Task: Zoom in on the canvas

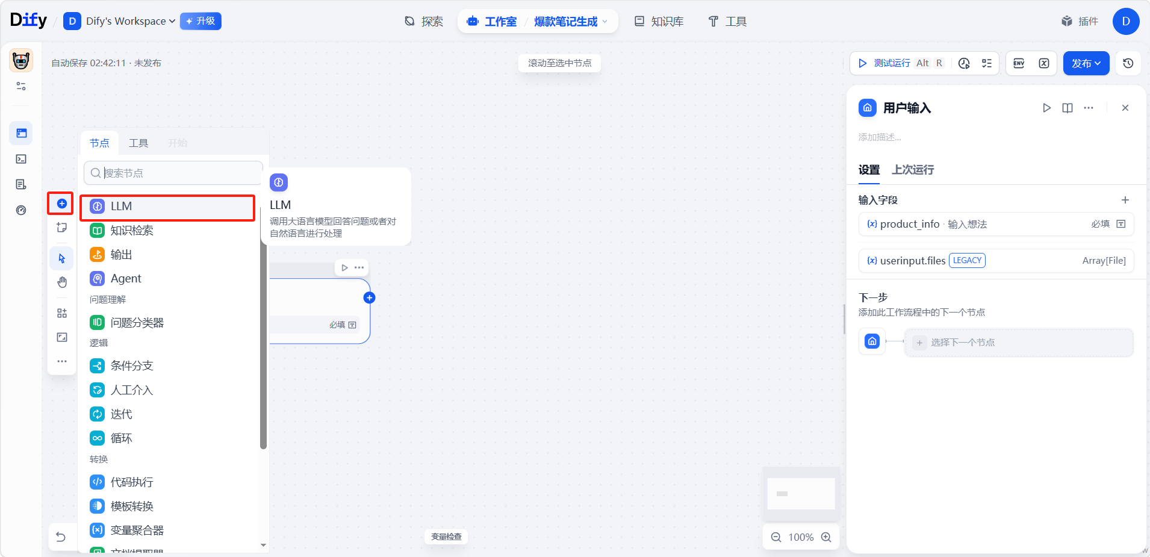Action: 826,537
